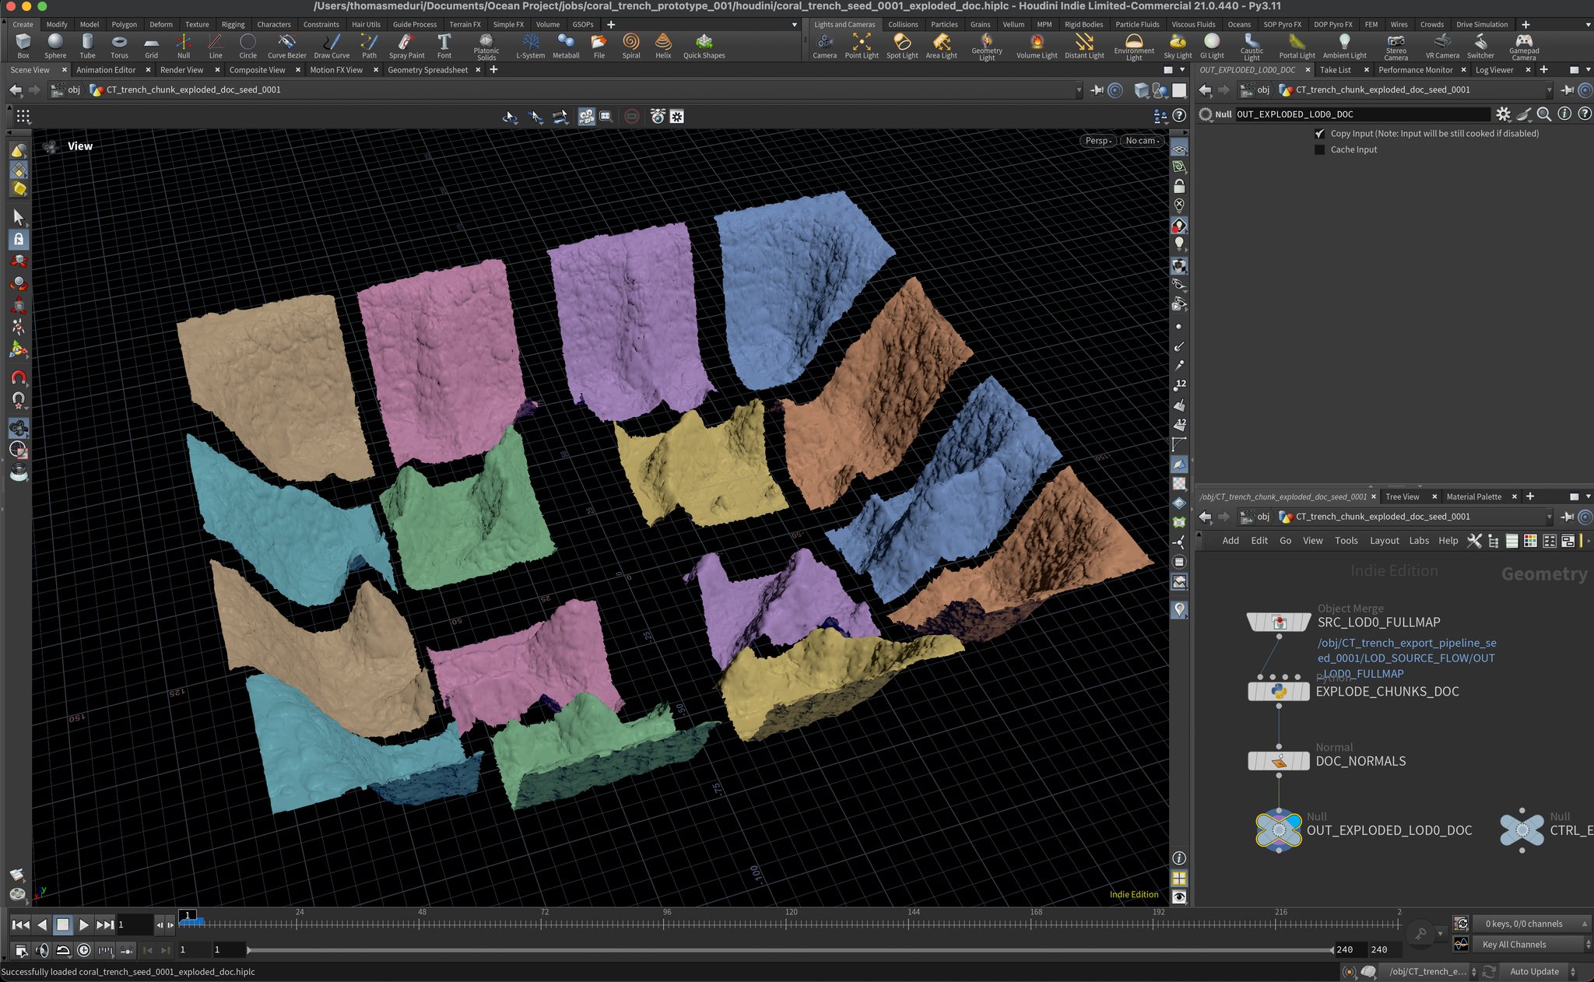Play the timeline in reverse
Screen dimensions: 1594x982
(x=42, y=924)
